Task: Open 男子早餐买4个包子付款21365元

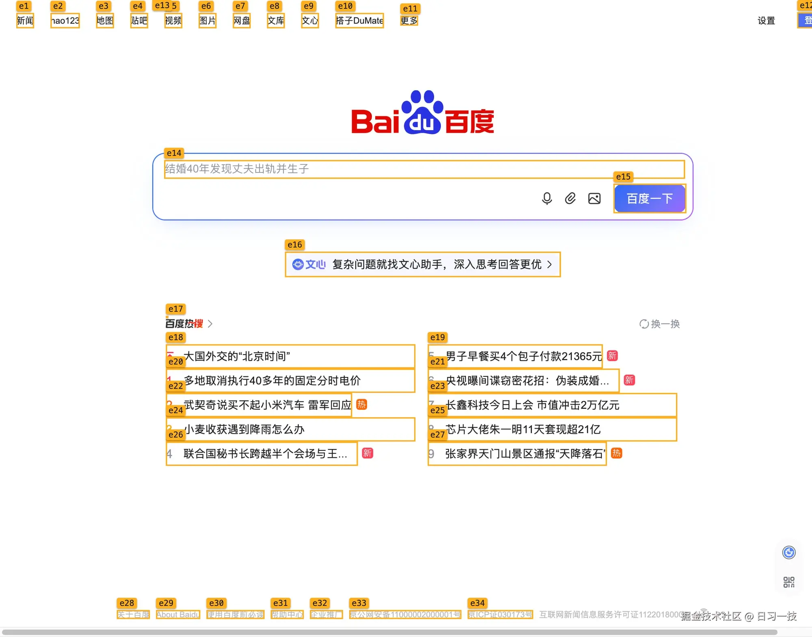Action: pos(515,356)
